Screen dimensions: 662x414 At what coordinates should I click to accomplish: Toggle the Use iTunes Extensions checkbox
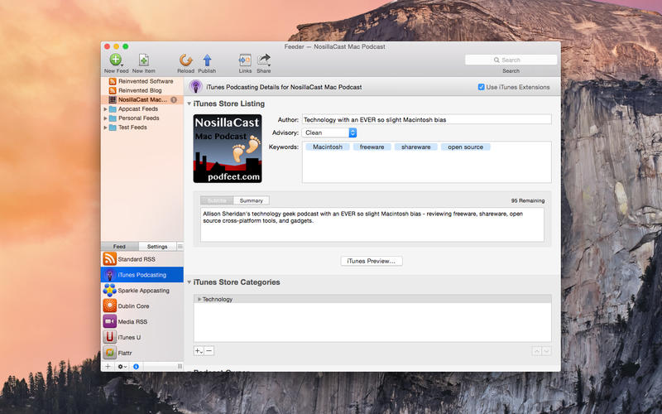(x=482, y=87)
